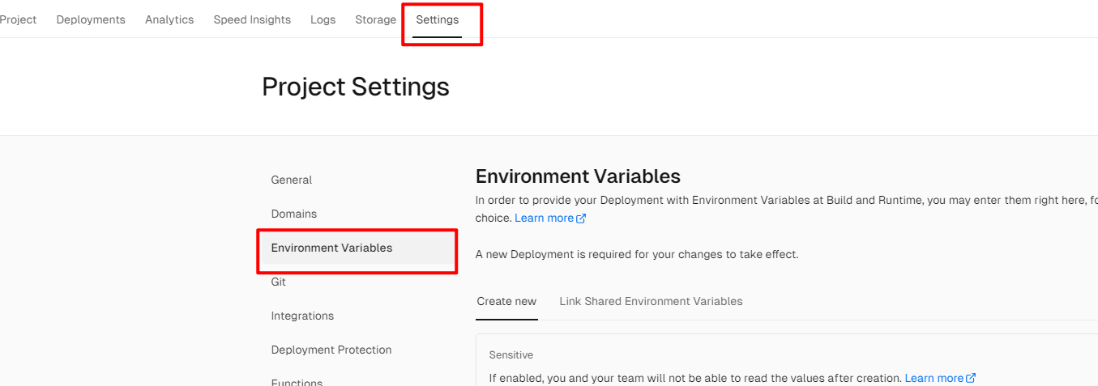
Task: Open General settings in the sidebar
Action: pos(292,180)
